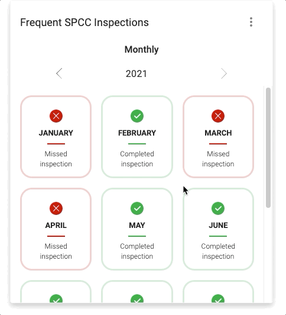Viewport: 286px width, 315px height.
Task: Select the MAY month label
Action: tap(137, 226)
